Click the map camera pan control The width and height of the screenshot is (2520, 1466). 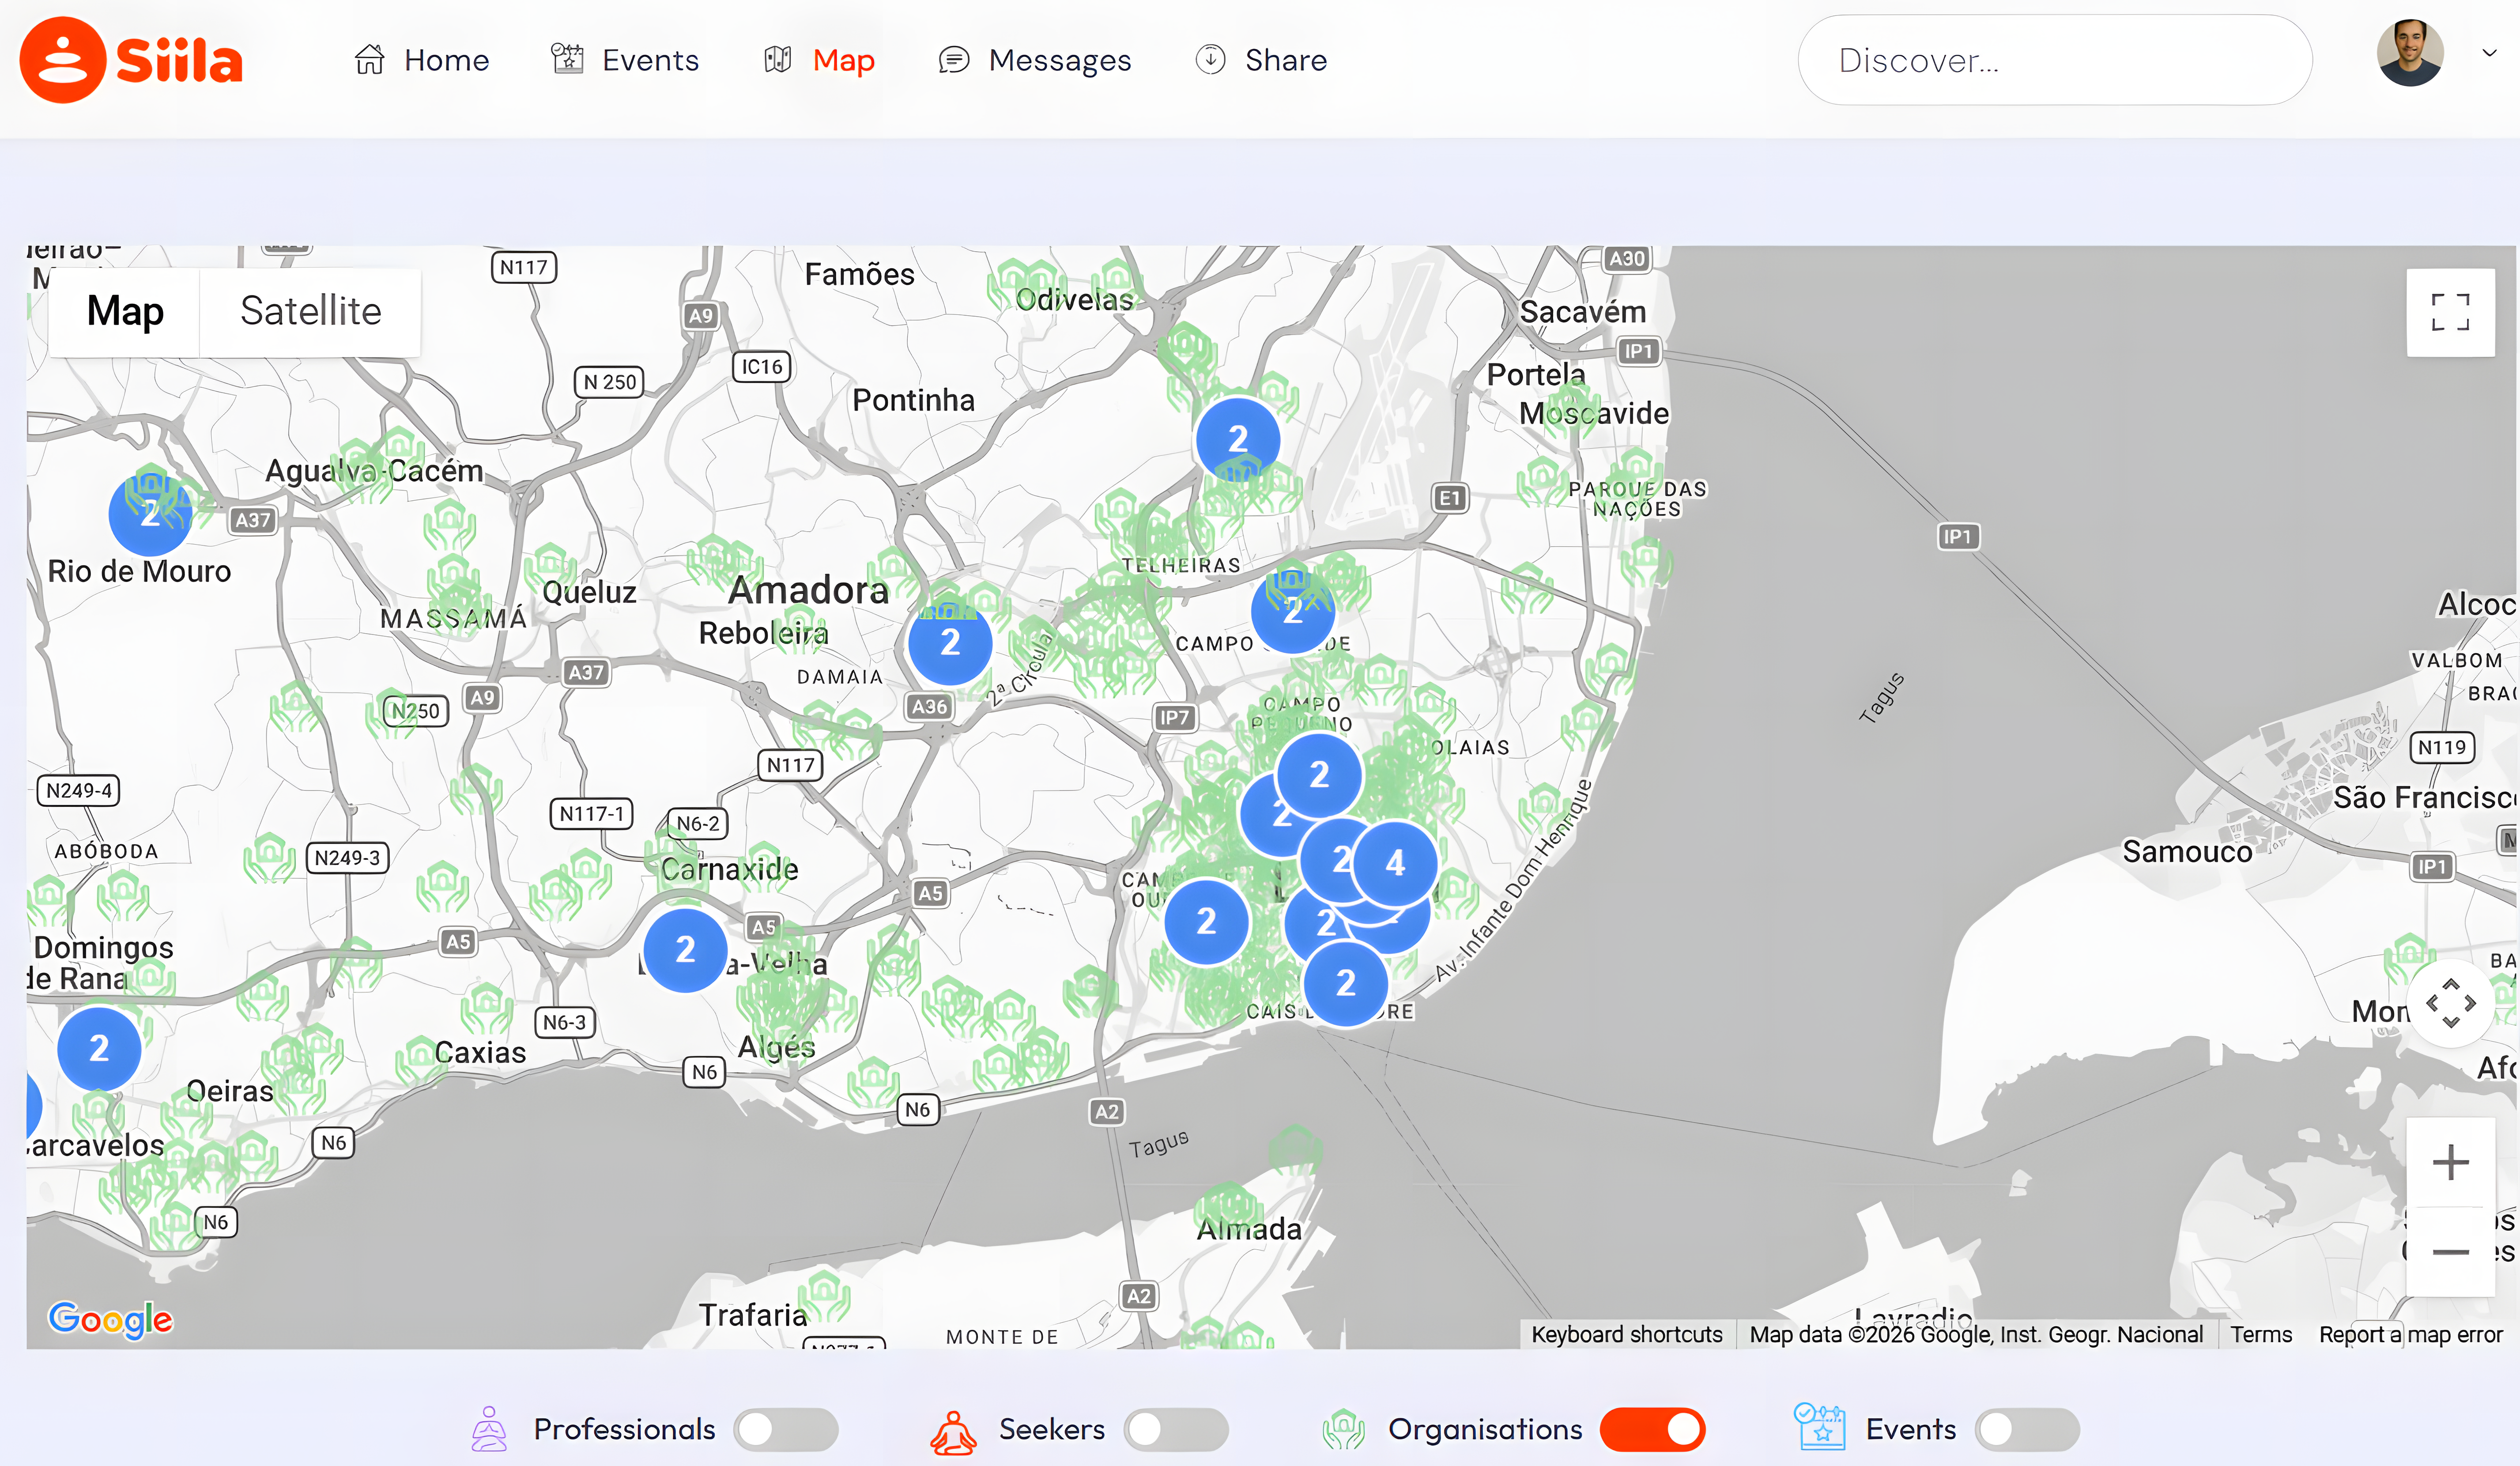(2450, 1003)
